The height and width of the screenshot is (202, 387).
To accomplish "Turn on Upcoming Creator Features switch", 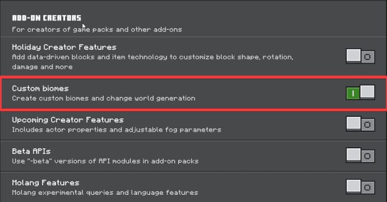I will pos(360,124).
